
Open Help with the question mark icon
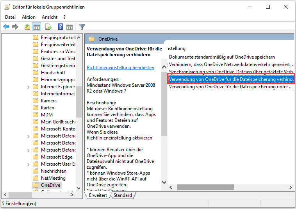click(60, 27)
